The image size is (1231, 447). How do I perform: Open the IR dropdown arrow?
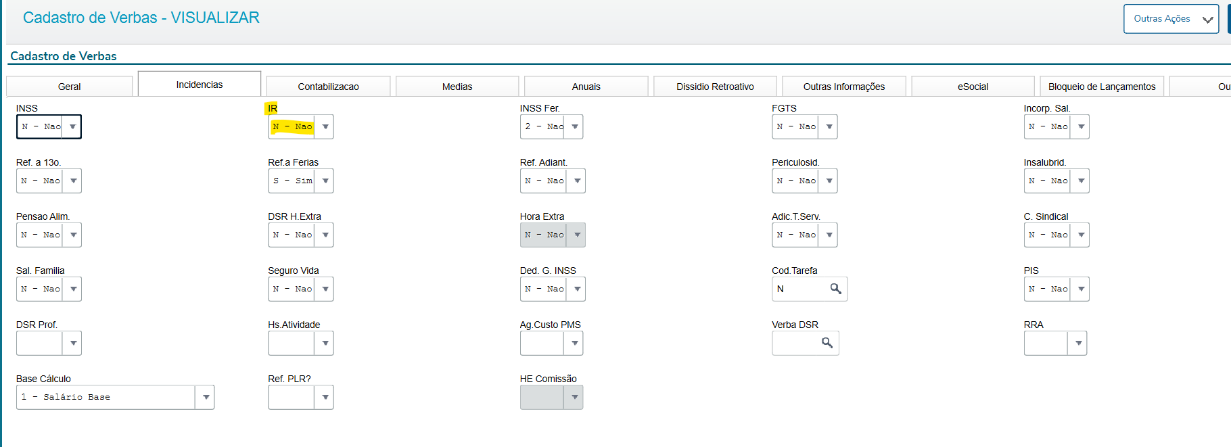click(x=325, y=126)
